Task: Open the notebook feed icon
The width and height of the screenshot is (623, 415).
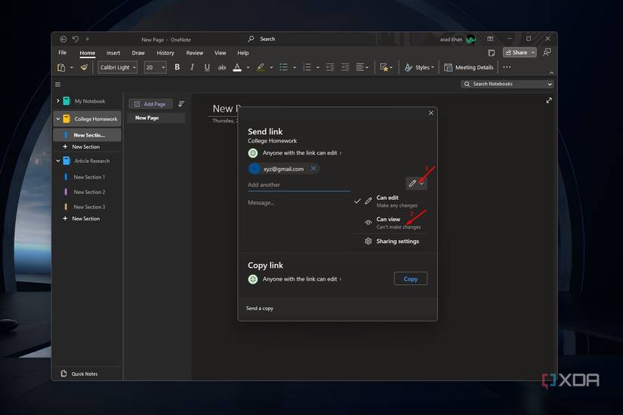Action: pos(492,53)
